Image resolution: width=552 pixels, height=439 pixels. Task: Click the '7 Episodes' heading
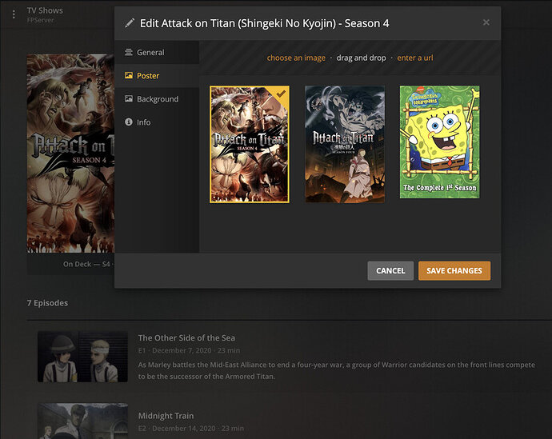47,303
